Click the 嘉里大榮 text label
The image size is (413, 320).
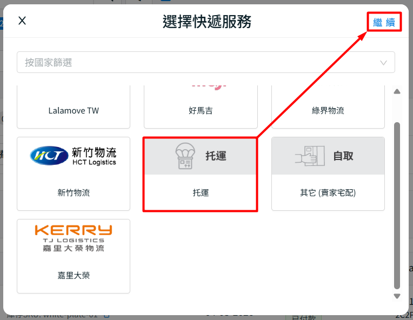74,275
